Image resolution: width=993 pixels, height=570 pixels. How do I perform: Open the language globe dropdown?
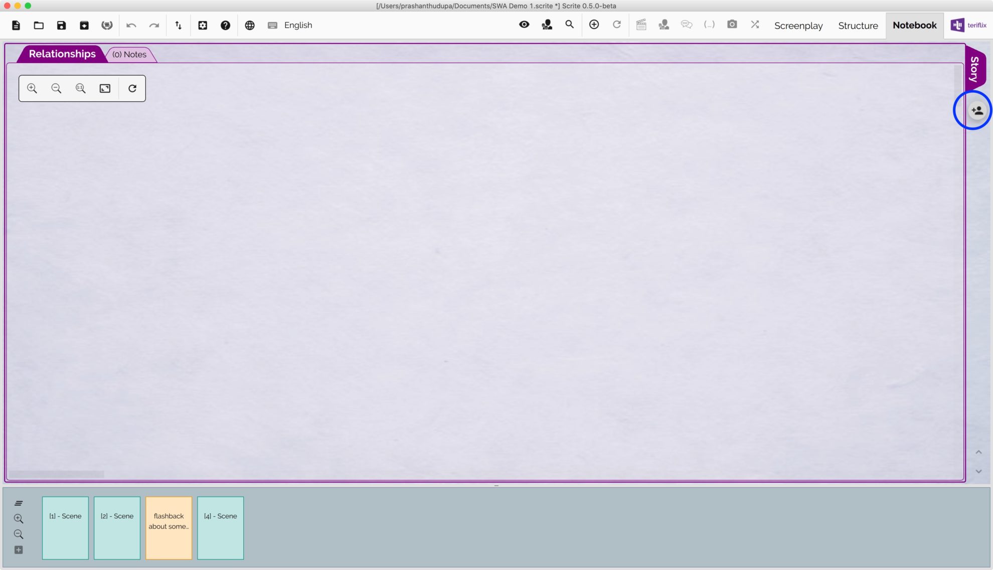point(250,25)
